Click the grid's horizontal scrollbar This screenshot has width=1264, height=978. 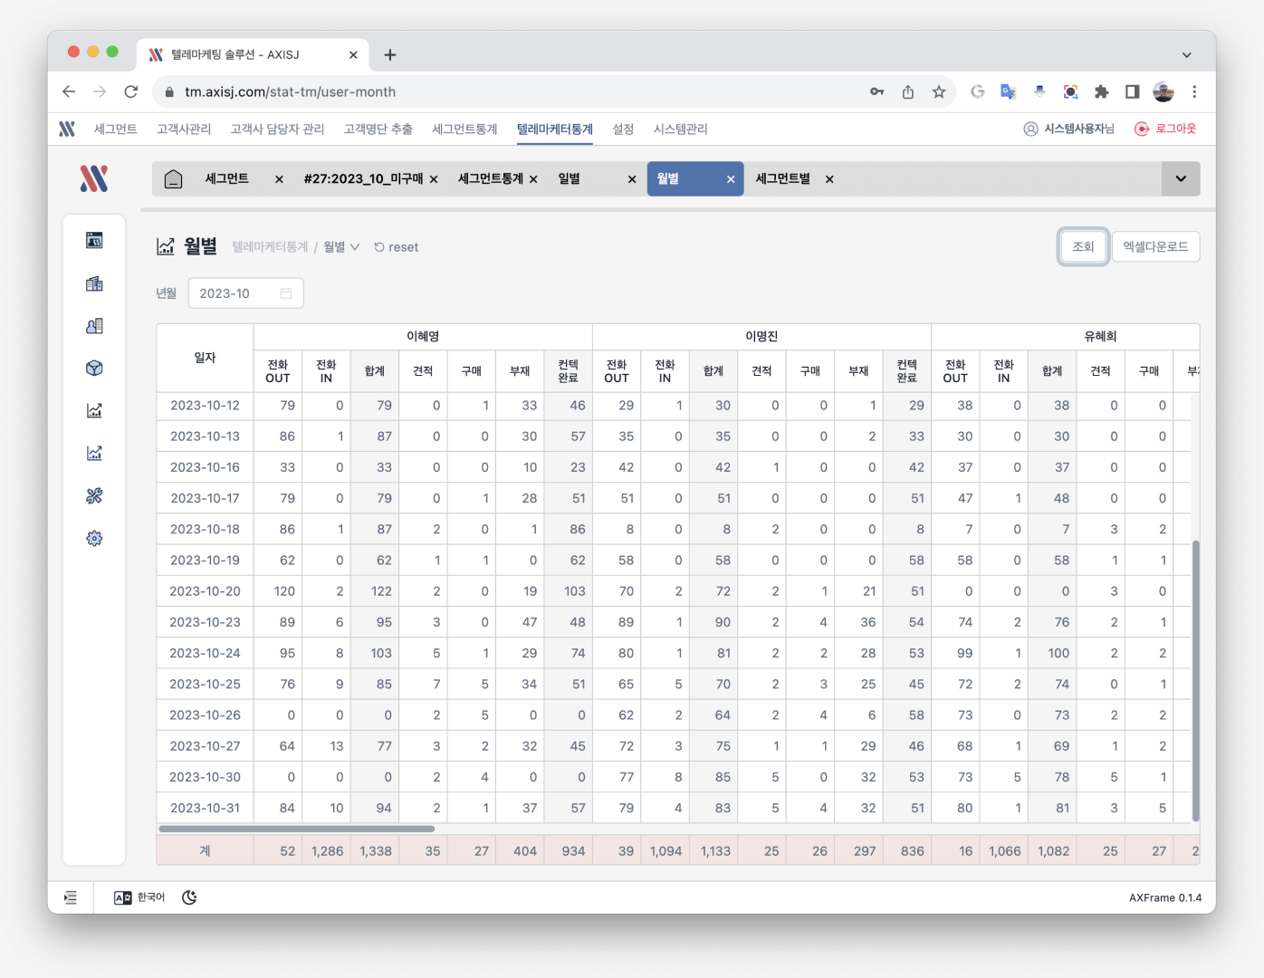point(296,829)
